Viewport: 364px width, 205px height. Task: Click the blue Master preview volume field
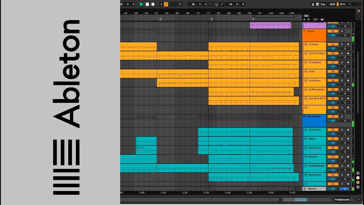point(345,189)
